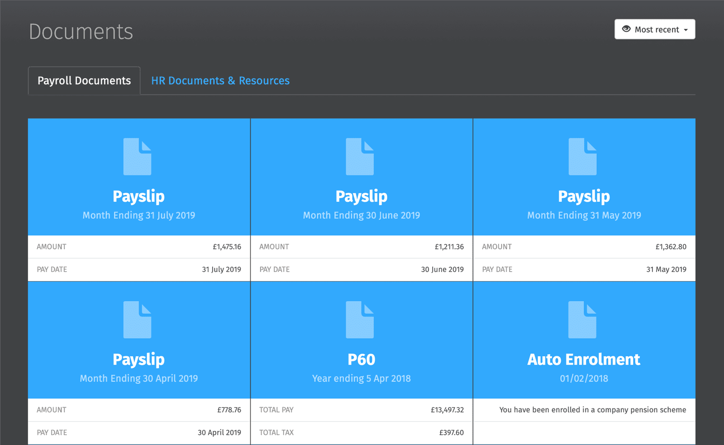This screenshot has width=724, height=445.
Task: Click the Auto Enrolment document icon
Action: point(583,320)
